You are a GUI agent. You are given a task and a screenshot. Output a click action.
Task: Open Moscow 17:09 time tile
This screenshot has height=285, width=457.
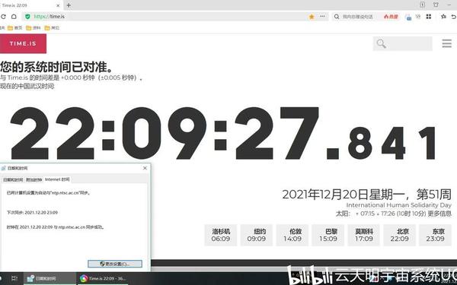[x=364, y=235]
